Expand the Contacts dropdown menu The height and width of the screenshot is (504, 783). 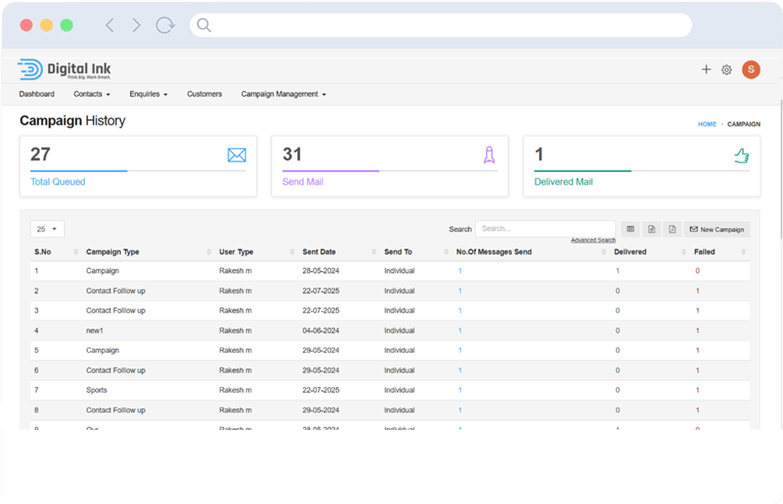point(92,94)
